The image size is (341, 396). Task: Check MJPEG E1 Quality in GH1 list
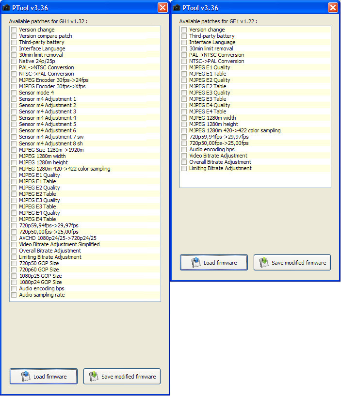pyautogui.click(x=14, y=175)
